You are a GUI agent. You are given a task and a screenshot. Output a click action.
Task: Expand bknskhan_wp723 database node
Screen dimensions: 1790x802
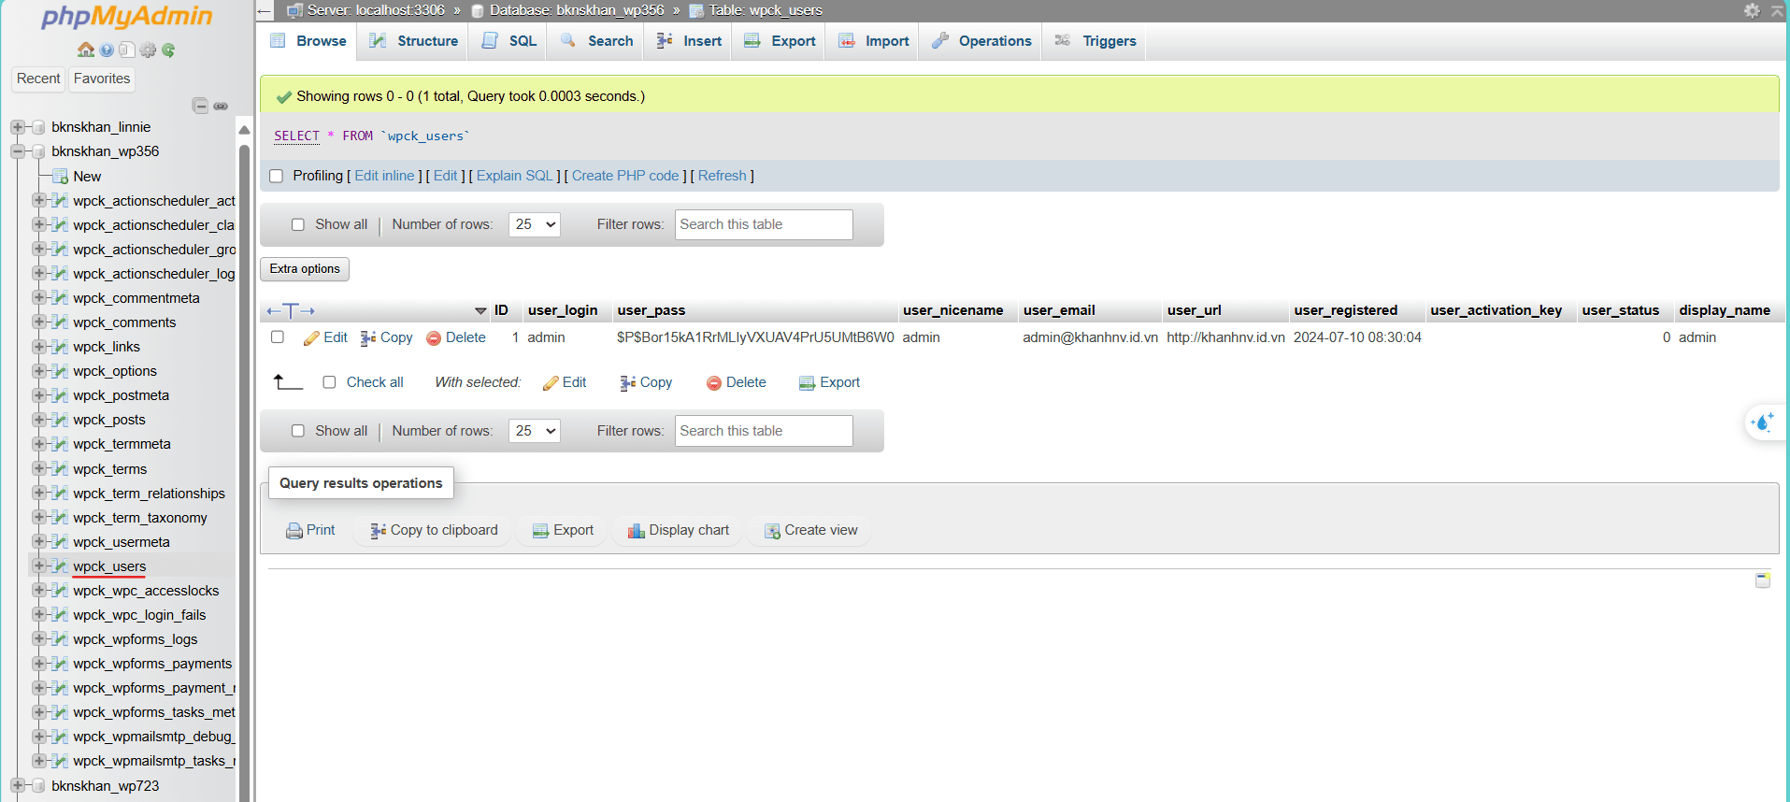(18, 786)
